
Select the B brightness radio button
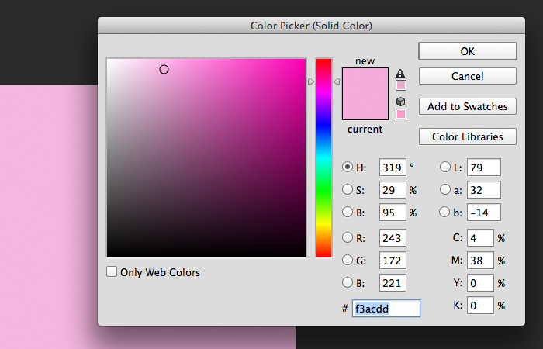tap(348, 212)
